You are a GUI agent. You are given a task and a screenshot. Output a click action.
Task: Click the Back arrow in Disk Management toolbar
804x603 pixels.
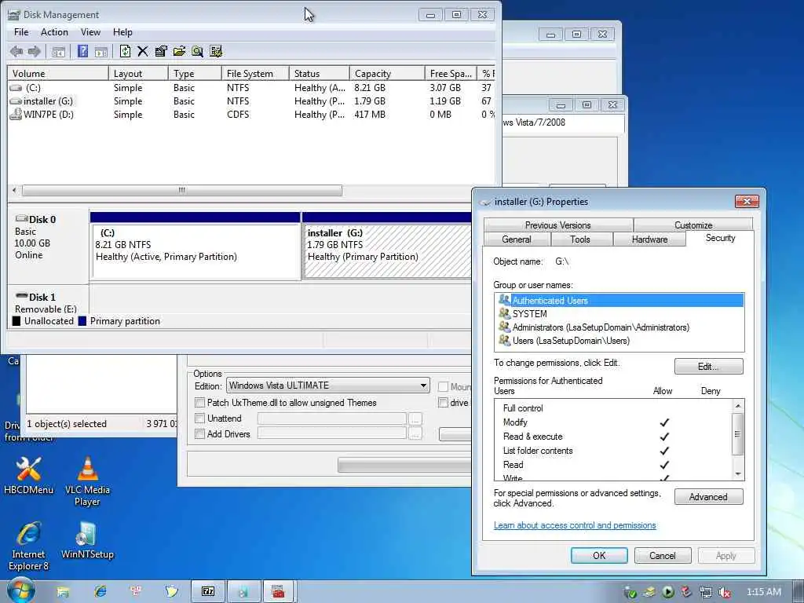(16, 51)
